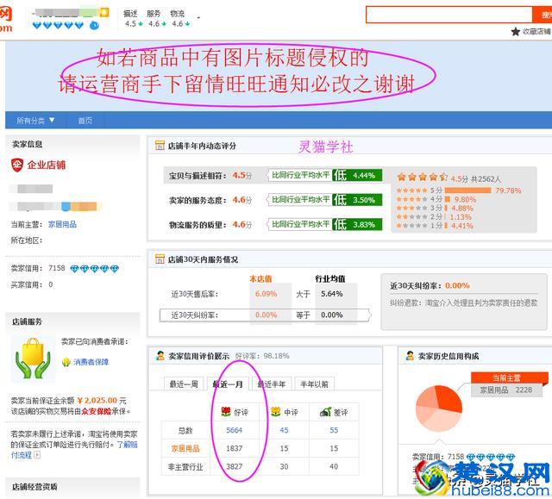
Task: Switch to the 最近一月 tab
Action: click(228, 384)
